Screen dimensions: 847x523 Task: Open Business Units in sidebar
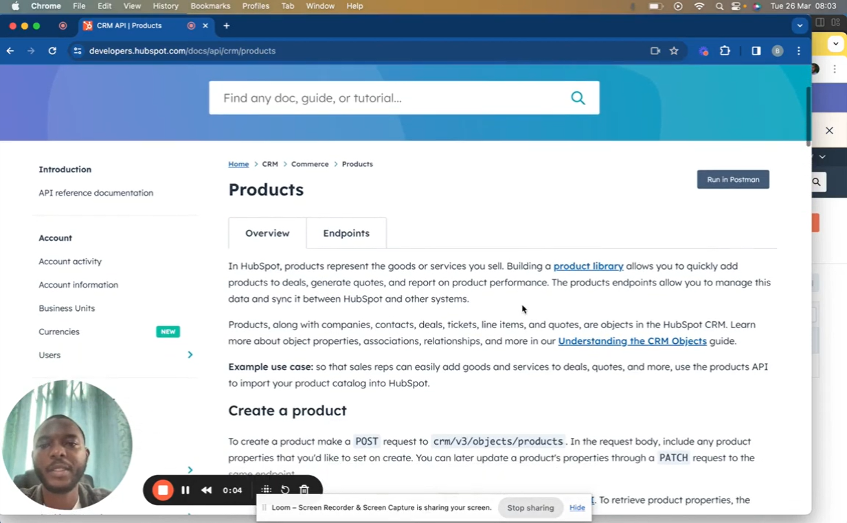click(x=67, y=308)
